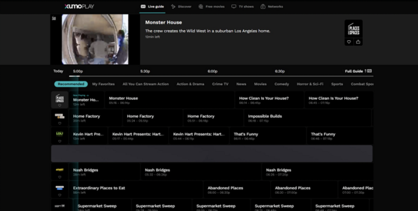Select Home Factory with 20m left

(95, 118)
